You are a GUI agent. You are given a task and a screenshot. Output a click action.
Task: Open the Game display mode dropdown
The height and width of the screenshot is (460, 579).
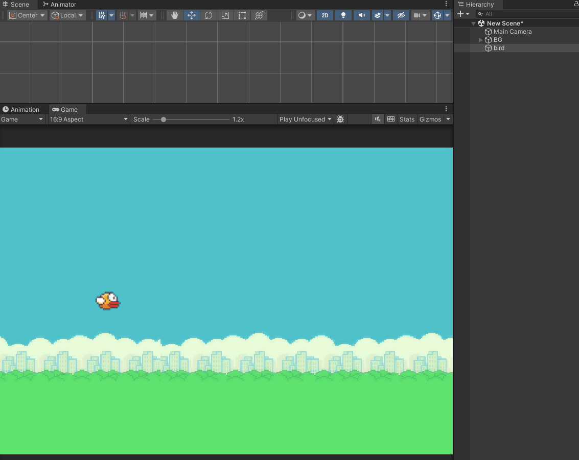(22, 119)
